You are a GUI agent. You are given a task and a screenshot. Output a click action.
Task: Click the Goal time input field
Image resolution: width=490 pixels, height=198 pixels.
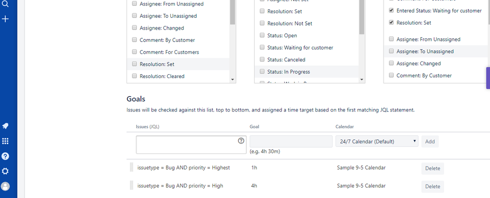(291, 141)
